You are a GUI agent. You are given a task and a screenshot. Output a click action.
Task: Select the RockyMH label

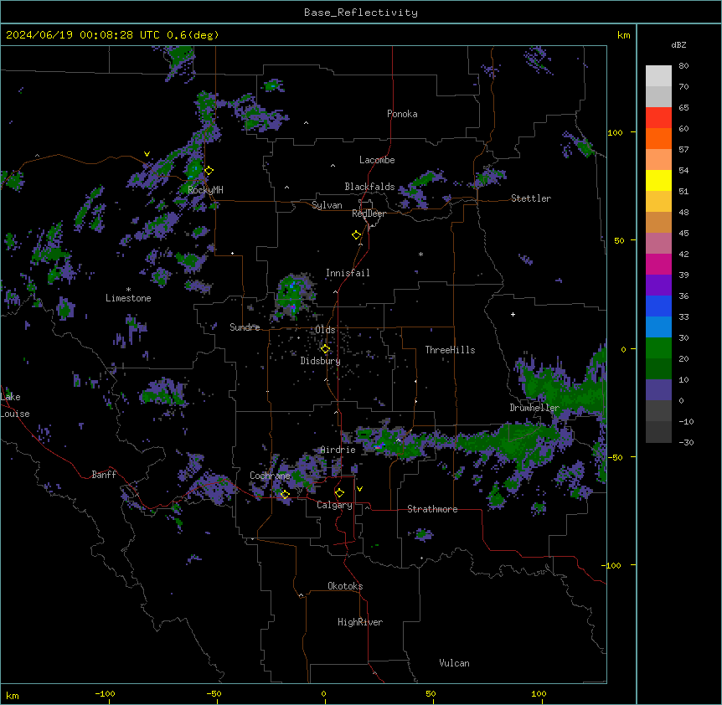click(x=205, y=189)
